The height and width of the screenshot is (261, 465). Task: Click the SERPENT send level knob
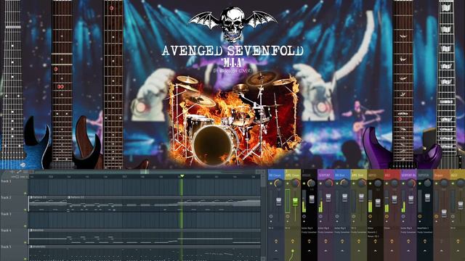(x=325, y=241)
